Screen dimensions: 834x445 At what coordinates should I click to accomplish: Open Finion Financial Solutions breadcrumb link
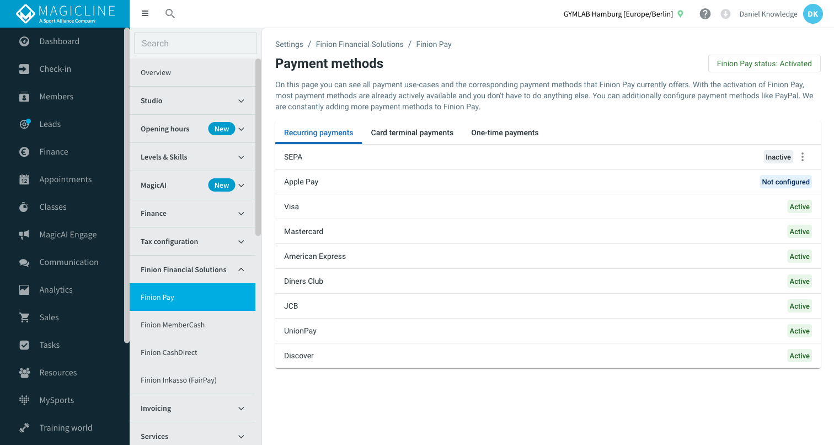coord(360,44)
